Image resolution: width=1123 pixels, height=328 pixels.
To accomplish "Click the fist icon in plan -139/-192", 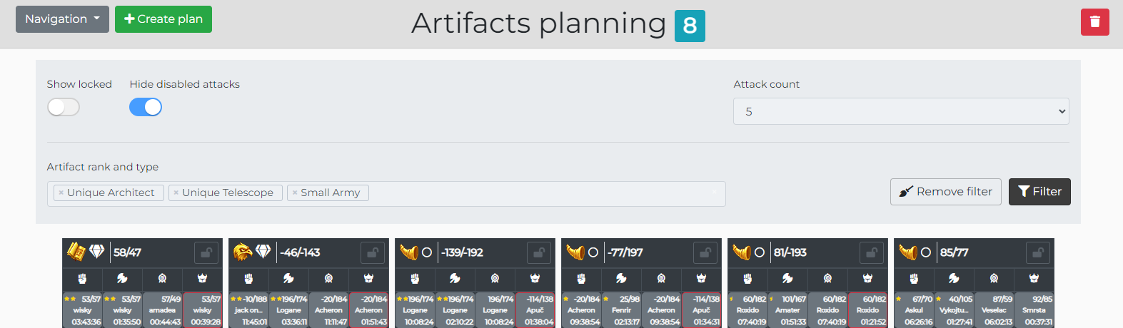I will click(x=415, y=278).
